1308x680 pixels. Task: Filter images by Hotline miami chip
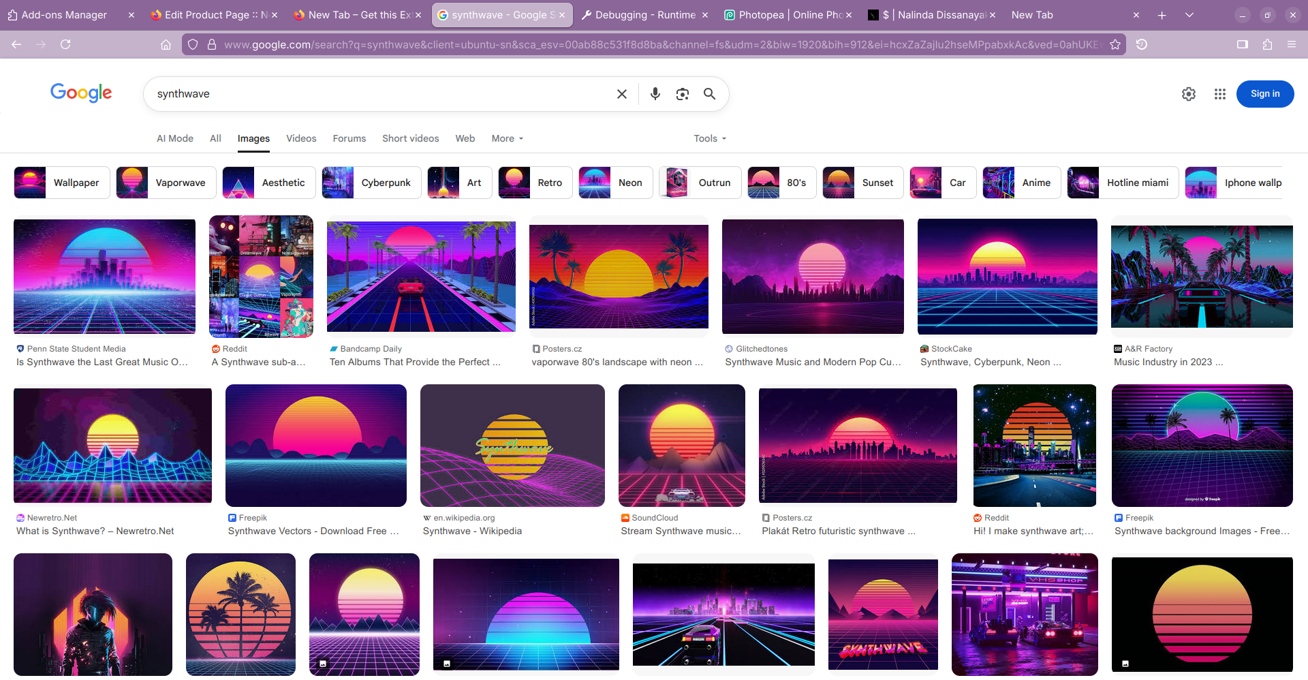(x=1123, y=183)
